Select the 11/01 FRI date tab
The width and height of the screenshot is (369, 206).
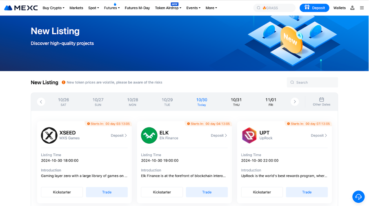pyautogui.click(x=271, y=102)
